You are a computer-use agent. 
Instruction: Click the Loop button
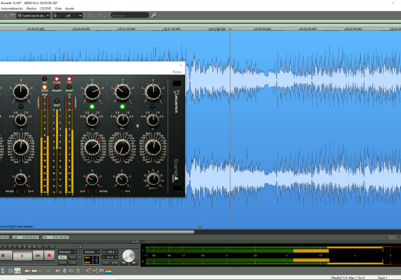click(x=73, y=263)
